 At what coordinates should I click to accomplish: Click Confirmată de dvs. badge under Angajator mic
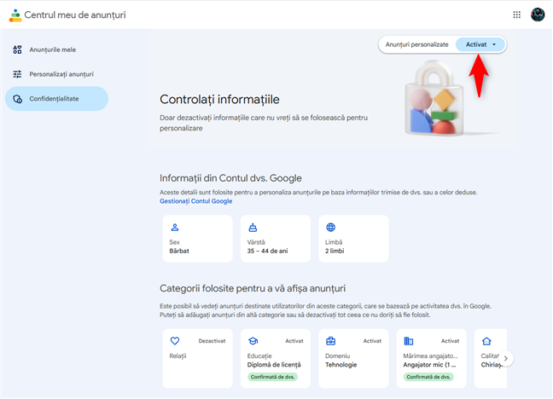coord(428,377)
